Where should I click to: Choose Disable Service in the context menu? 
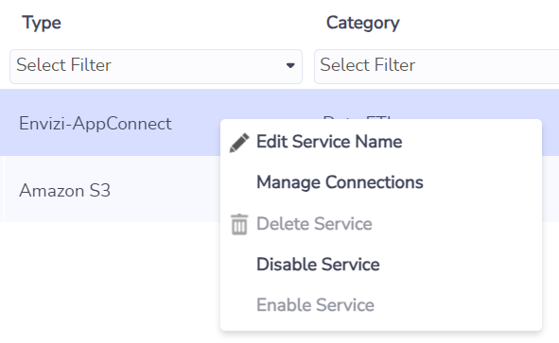[x=318, y=265]
